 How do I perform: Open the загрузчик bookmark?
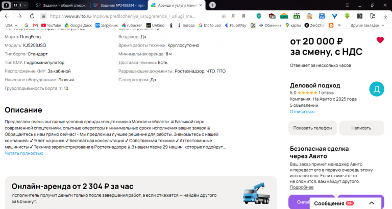[x=107, y=25]
